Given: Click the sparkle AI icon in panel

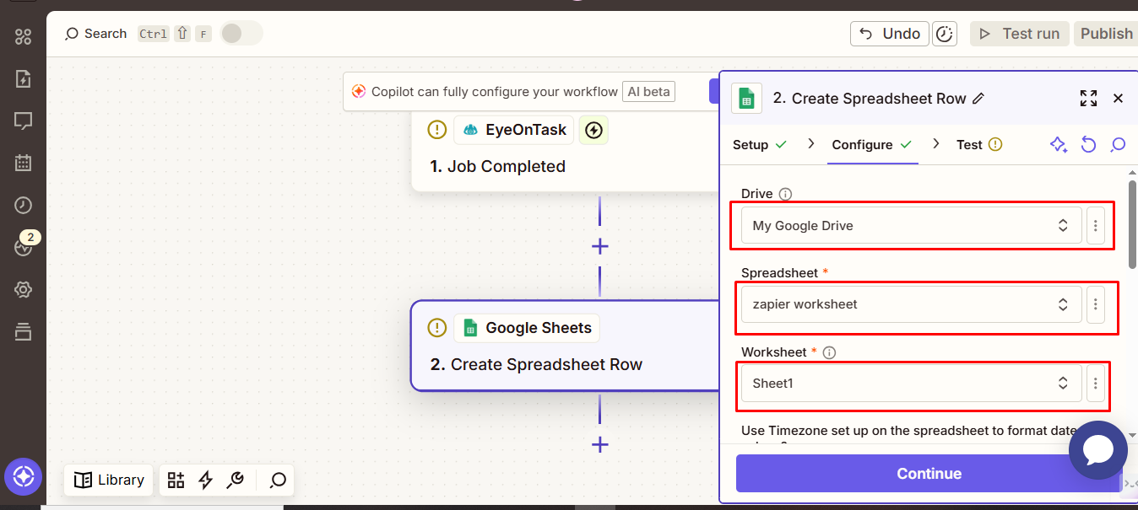Looking at the screenshot, I should pyautogui.click(x=1058, y=145).
